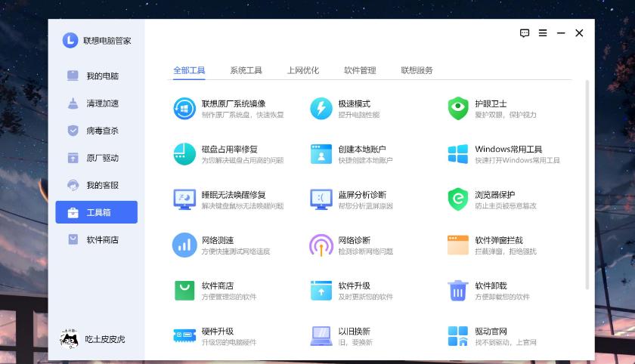
Task: Open 软件卸载 trash can icon
Action: 458,291
